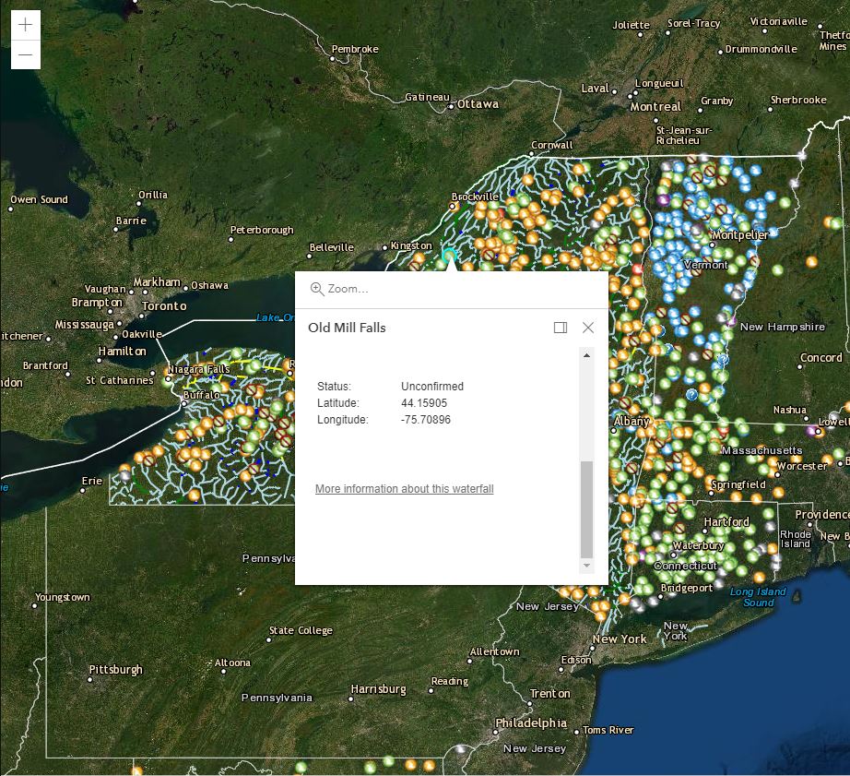Click the Old Mill Falls popup title
The width and height of the screenshot is (850, 776).
pyautogui.click(x=347, y=328)
